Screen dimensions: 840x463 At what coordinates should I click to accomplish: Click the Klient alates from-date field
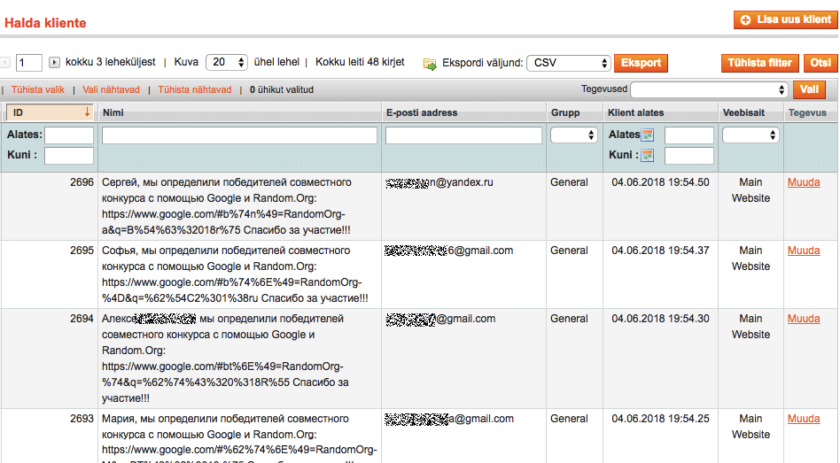pos(689,135)
